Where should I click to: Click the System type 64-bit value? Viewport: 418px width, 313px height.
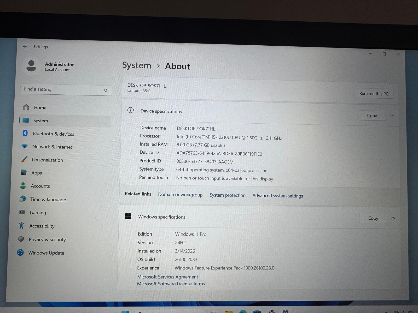[x=221, y=170]
